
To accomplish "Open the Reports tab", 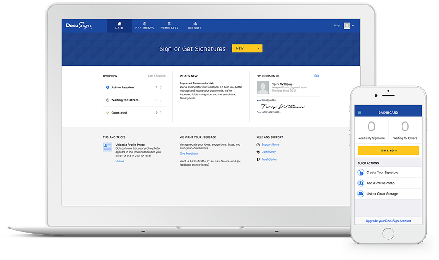I will point(195,26).
